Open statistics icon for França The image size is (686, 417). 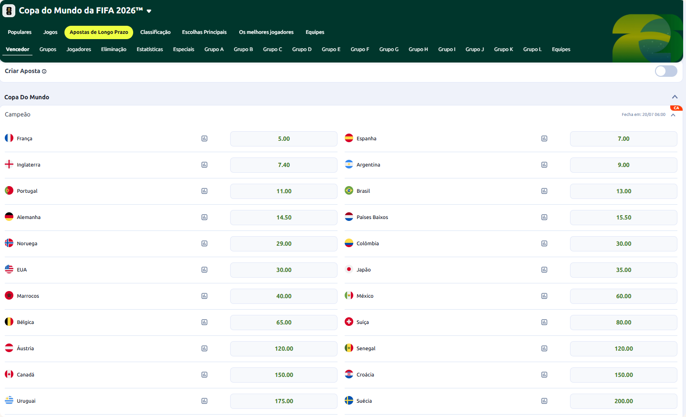204,139
